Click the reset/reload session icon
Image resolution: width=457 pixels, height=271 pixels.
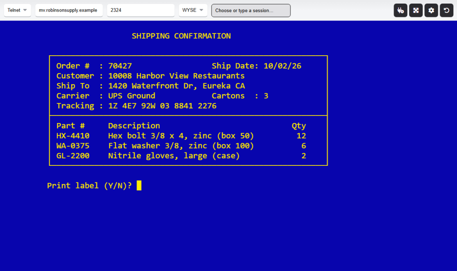point(446,11)
